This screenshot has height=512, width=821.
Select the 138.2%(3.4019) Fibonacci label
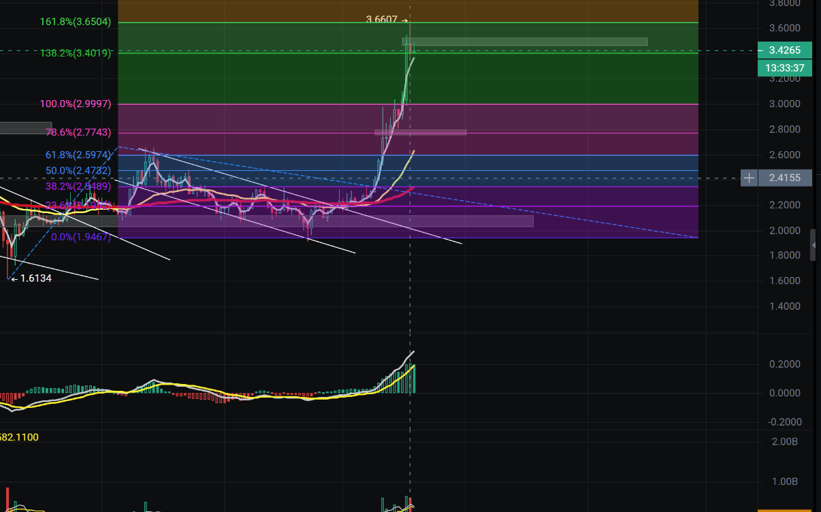pyautogui.click(x=76, y=52)
